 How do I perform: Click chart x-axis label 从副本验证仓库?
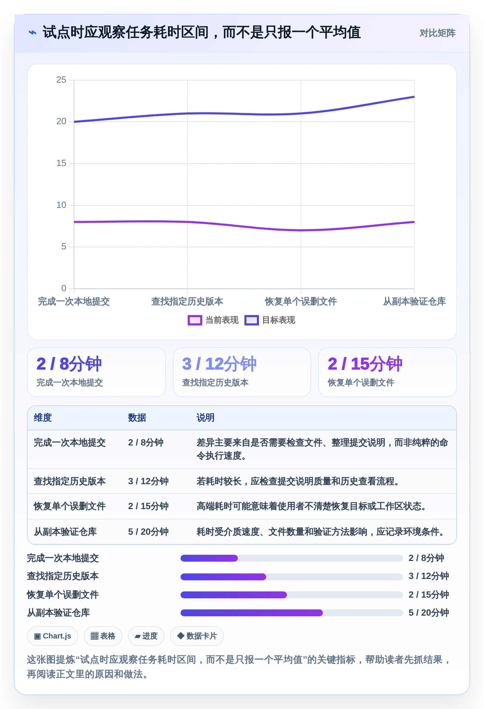[x=414, y=302]
